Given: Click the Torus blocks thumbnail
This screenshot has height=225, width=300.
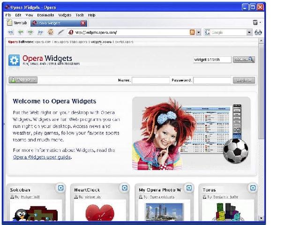Looking at the screenshot, I should [229, 212].
